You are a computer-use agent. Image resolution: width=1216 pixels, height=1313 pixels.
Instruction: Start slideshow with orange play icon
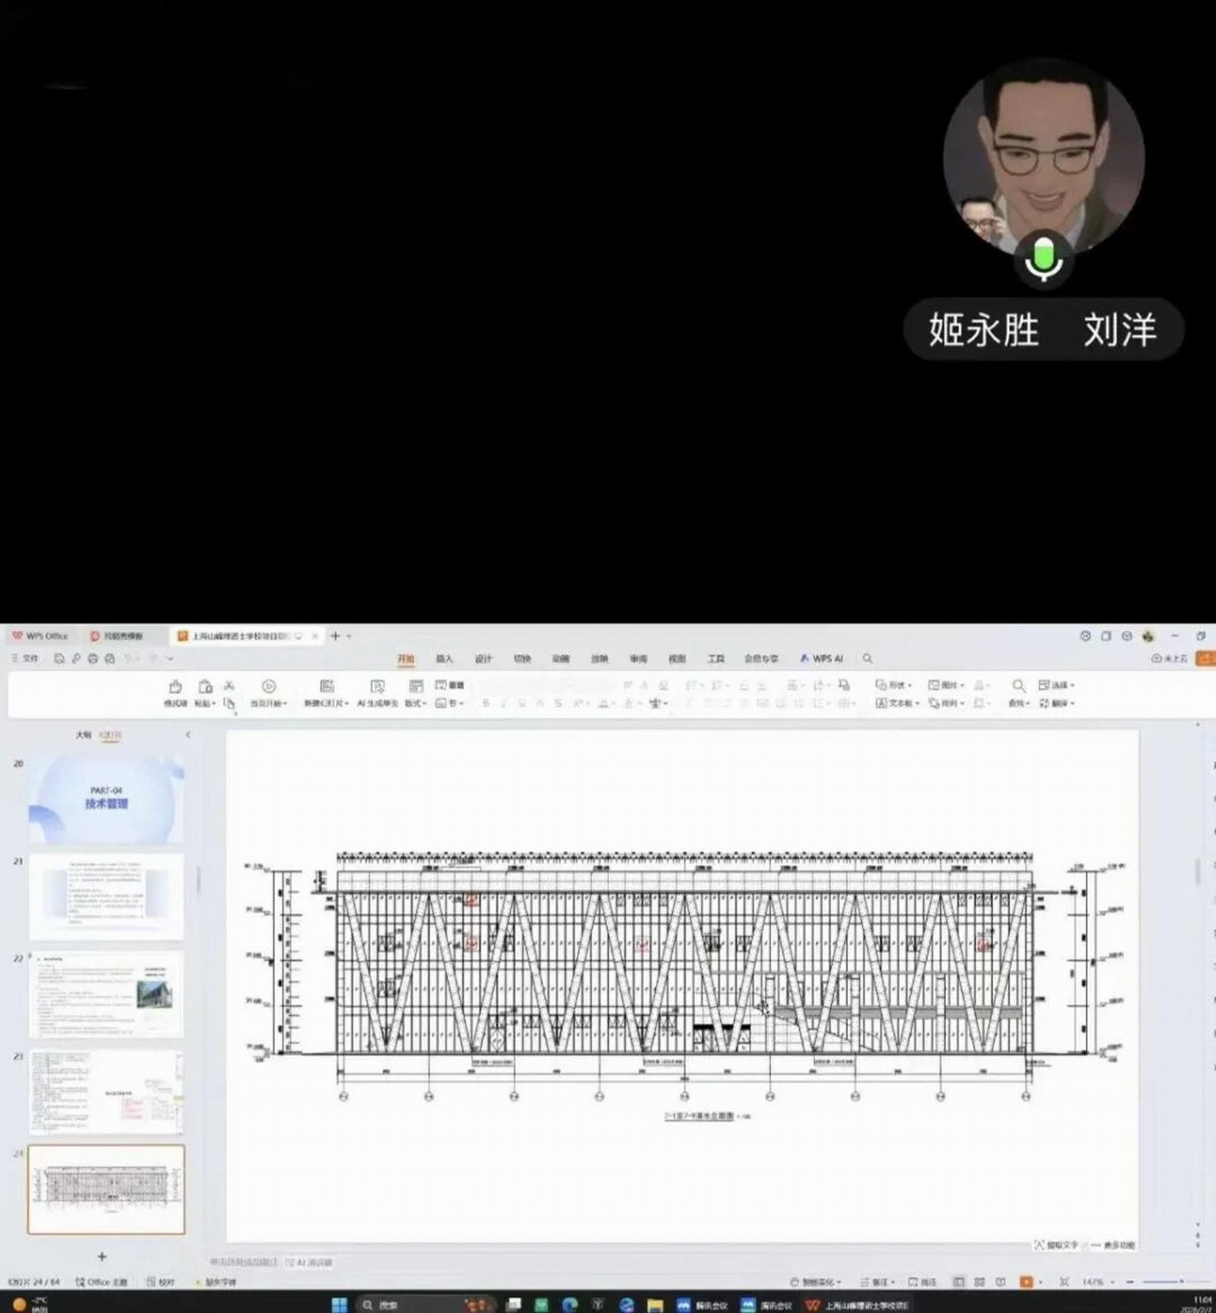pos(1026,1282)
